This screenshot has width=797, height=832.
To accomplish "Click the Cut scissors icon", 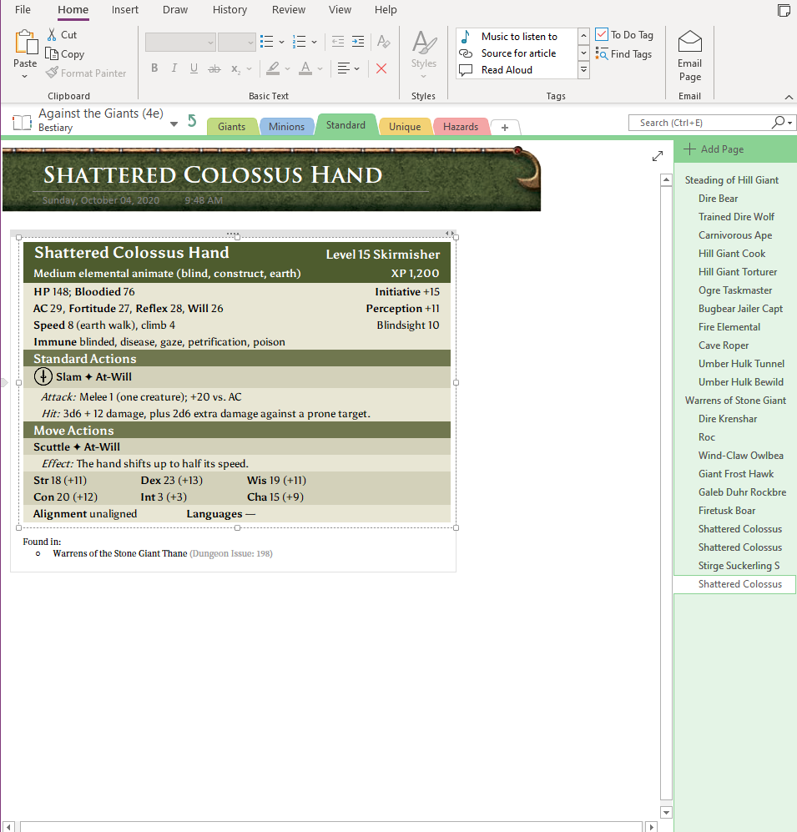I will [52, 34].
